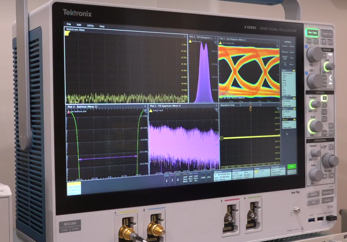Screen dimensions: 347x242
Task: Open the Utility menu
Action: (90, 25)
